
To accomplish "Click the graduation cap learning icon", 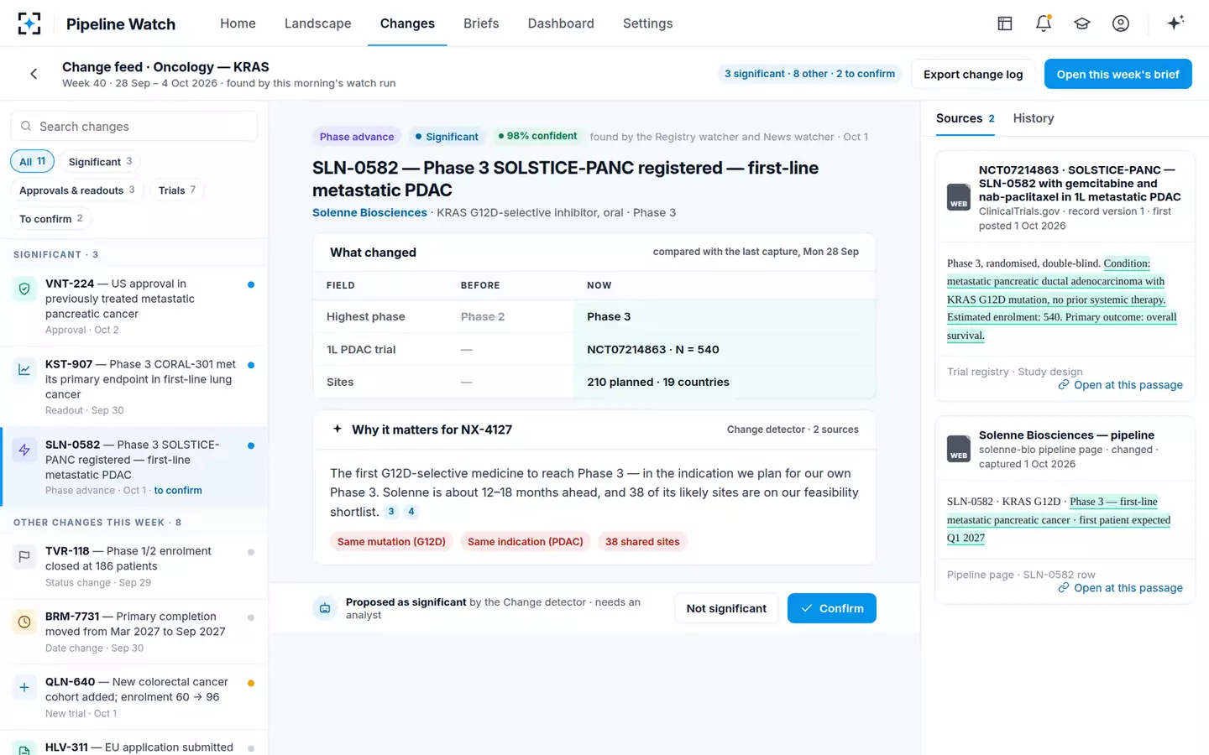I will [1082, 23].
